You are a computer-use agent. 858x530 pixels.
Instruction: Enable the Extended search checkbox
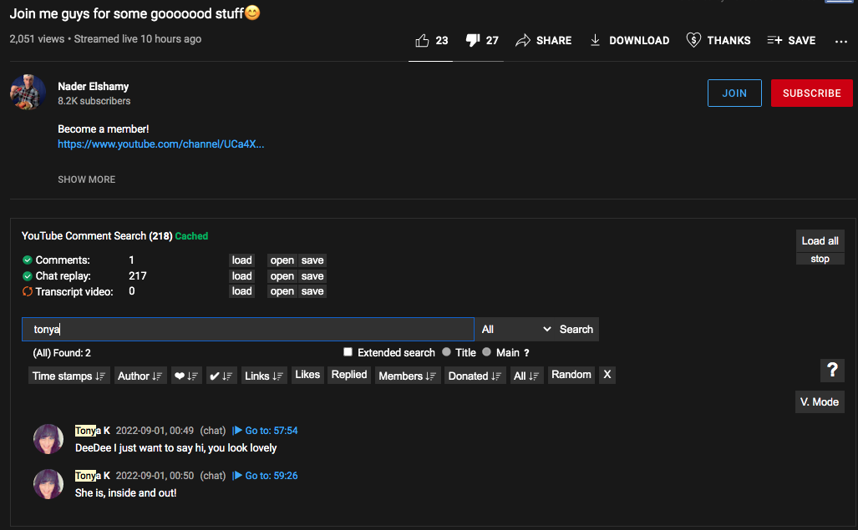[x=348, y=352]
